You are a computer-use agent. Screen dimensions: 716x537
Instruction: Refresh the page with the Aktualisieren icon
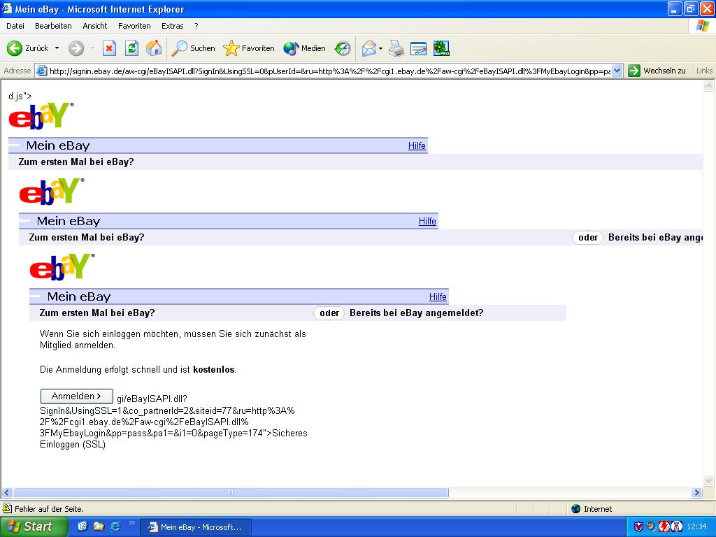point(131,48)
